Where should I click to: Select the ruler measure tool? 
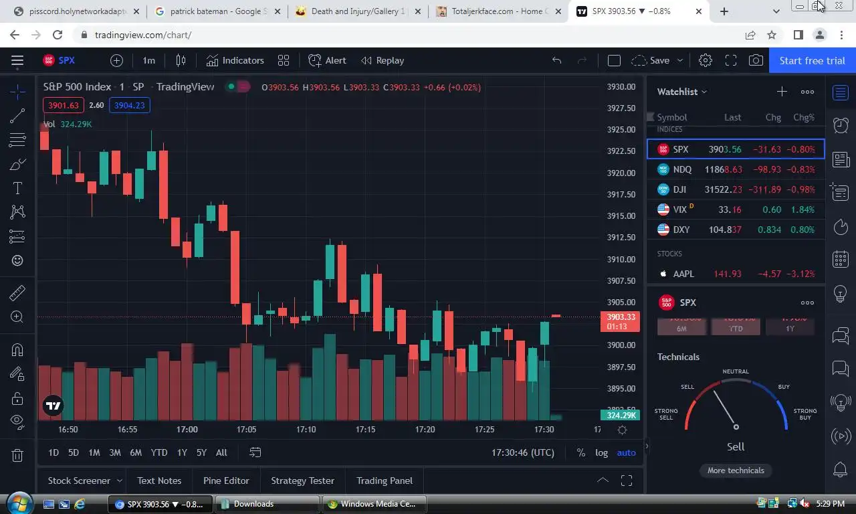[17, 292]
